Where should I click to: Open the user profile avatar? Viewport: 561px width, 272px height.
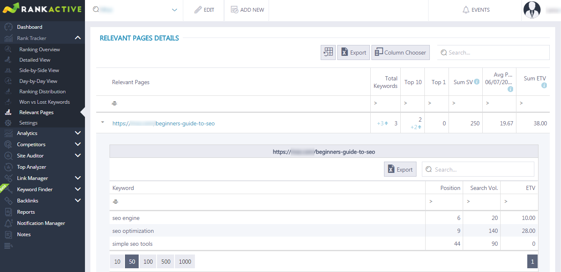click(532, 10)
